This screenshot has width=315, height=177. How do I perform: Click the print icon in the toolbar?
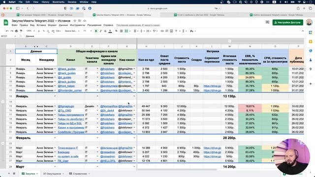[x=16, y=31]
